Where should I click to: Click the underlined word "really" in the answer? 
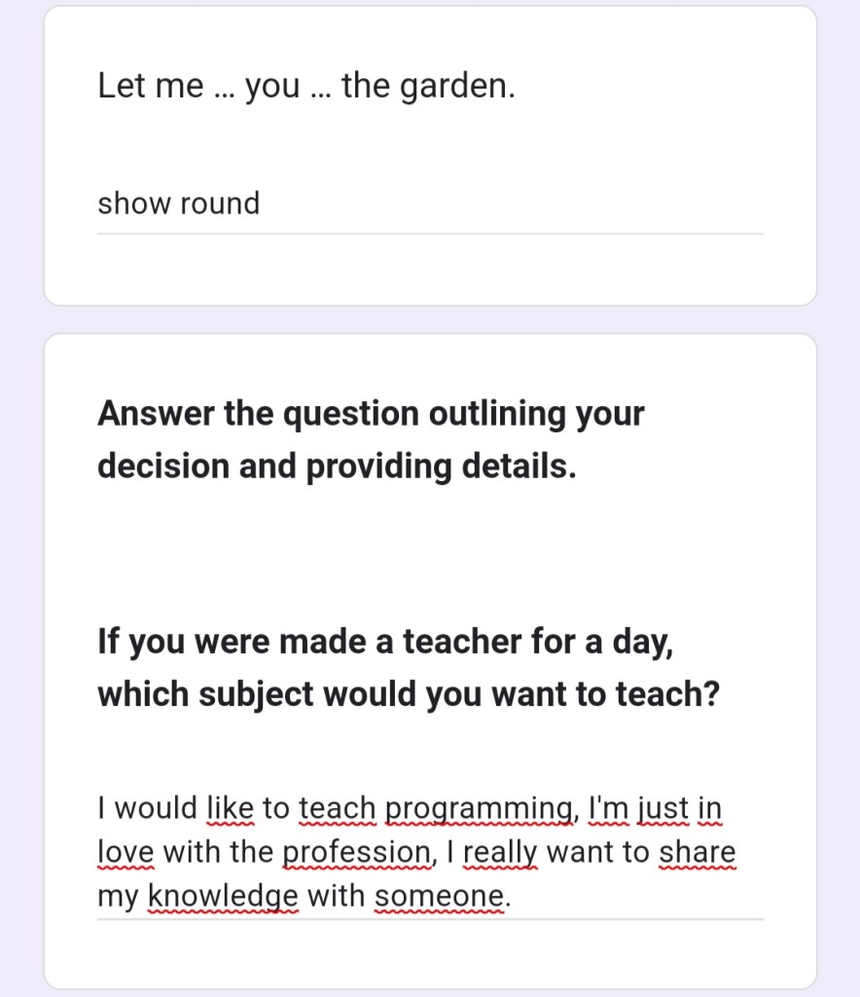500,853
